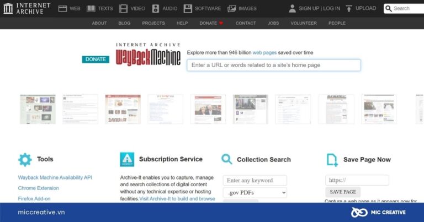Open the Audio speaker icon
The width and height of the screenshot is (424, 222).
click(156, 9)
